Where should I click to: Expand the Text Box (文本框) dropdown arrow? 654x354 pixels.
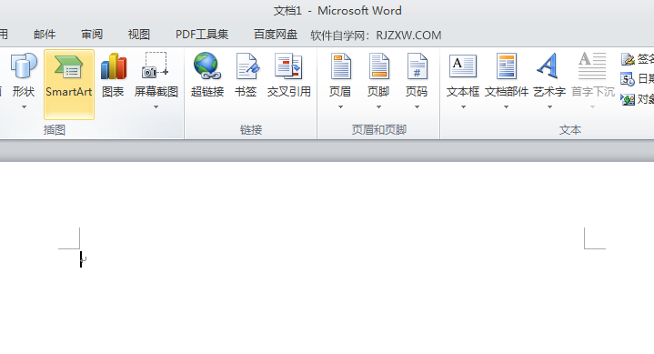463,107
